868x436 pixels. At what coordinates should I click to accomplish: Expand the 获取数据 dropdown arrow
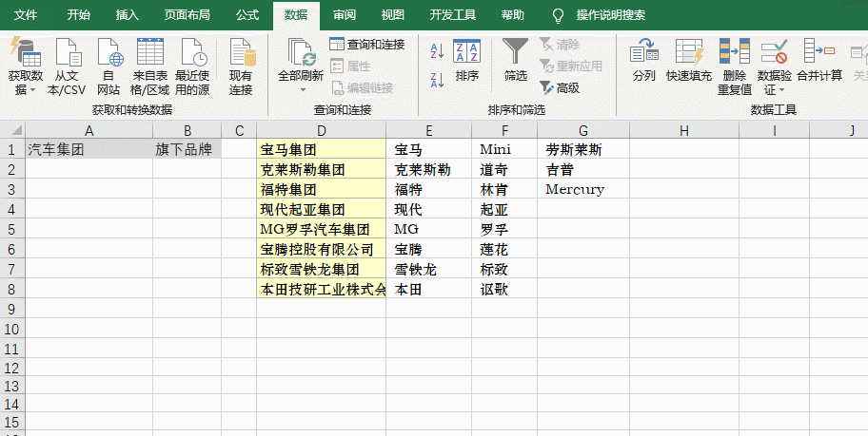pos(32,89)
